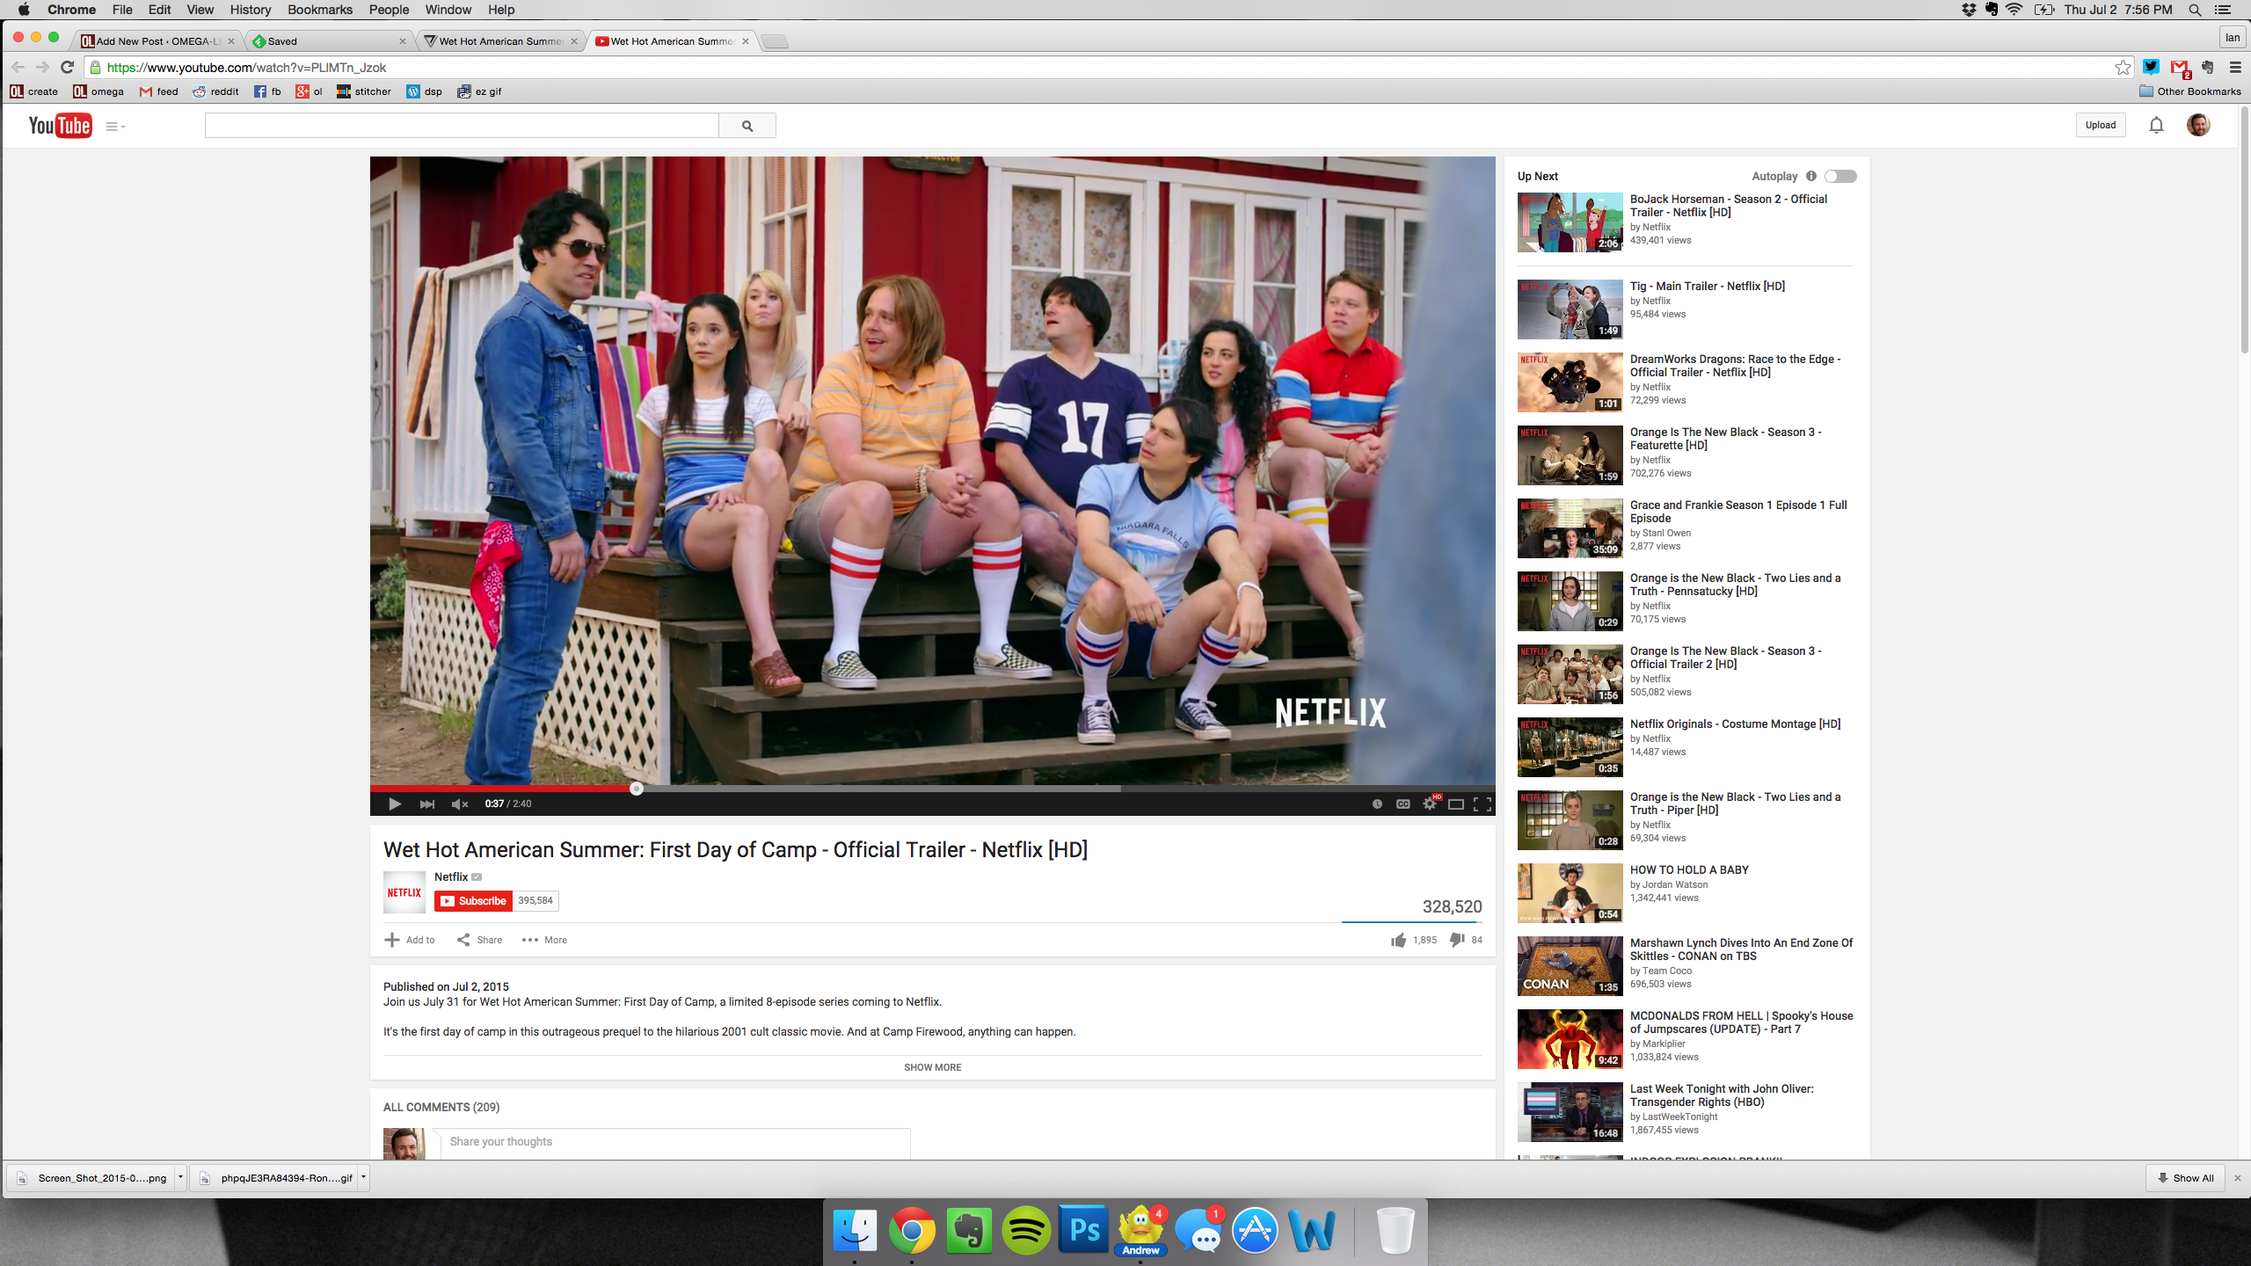Enter full screen mode in the player
This screenshot has height=1266, width=2251.
click(1482, 804)
